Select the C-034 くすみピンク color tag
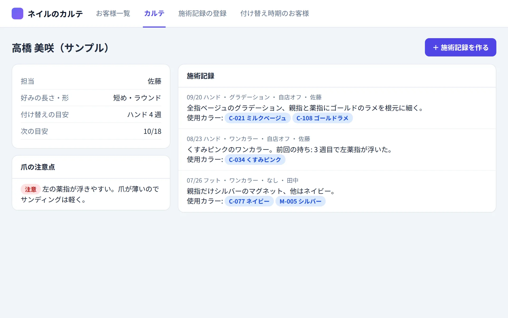The height and width of the screenshot is (318, 508). click(255, 160)
